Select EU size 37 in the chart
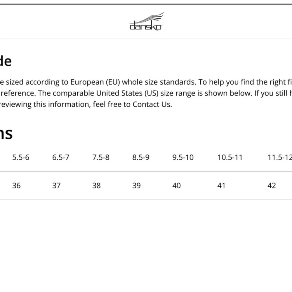Screen dimensions: 292x292 pos(56,185)
